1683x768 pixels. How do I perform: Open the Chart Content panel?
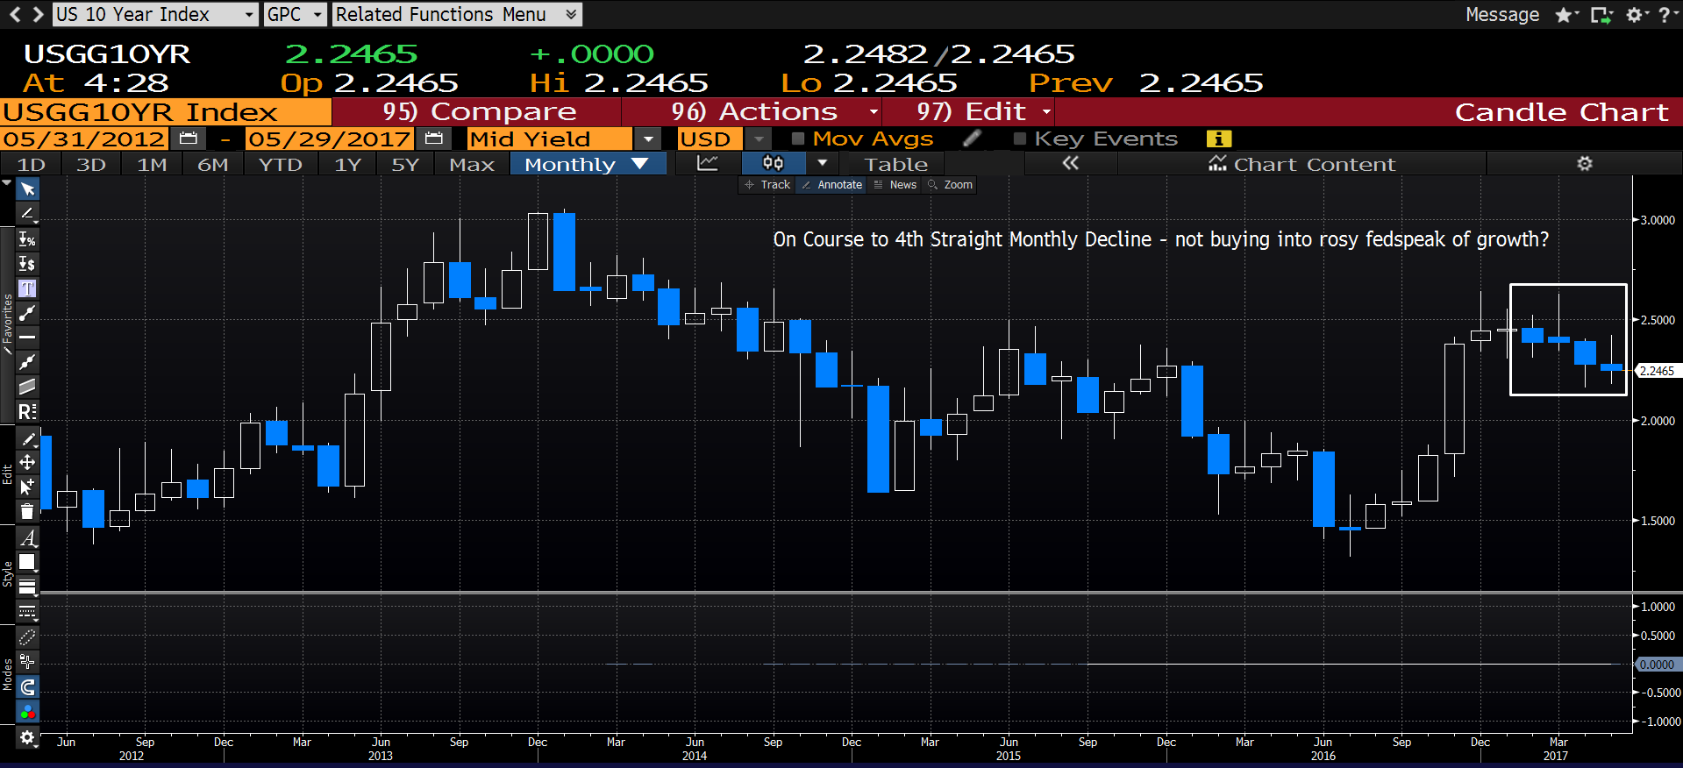tap(1301, 164)
